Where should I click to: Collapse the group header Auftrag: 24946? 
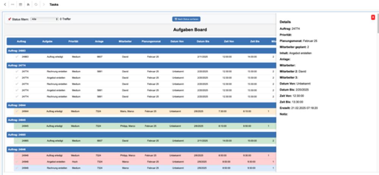(141, 149)
